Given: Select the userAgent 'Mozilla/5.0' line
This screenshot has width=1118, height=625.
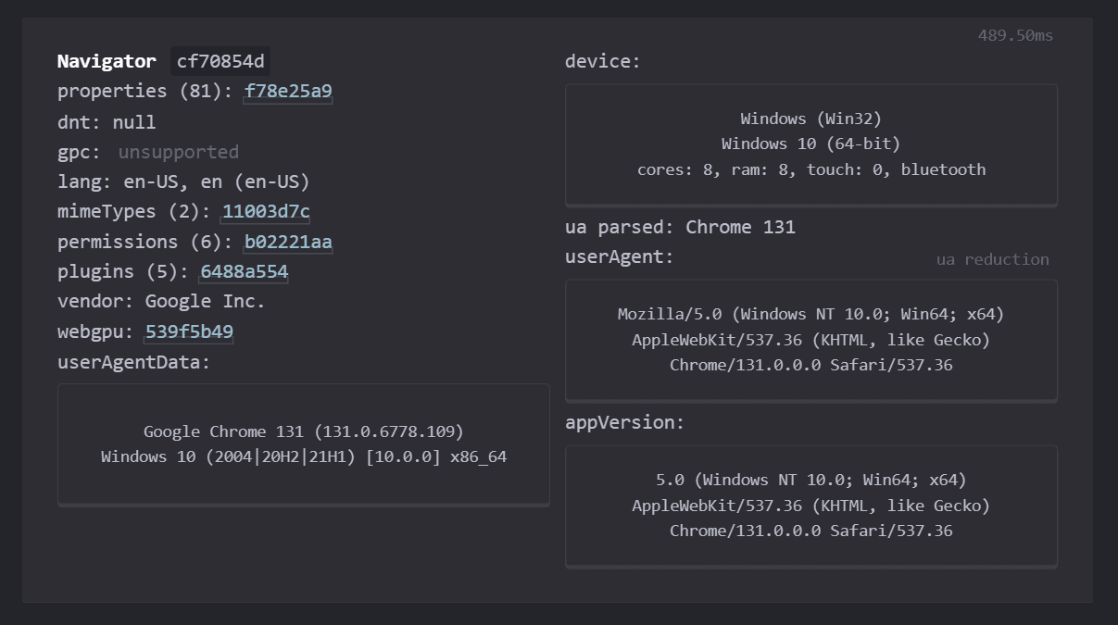Looking at the screenshot, I should [x=811, y=314].
